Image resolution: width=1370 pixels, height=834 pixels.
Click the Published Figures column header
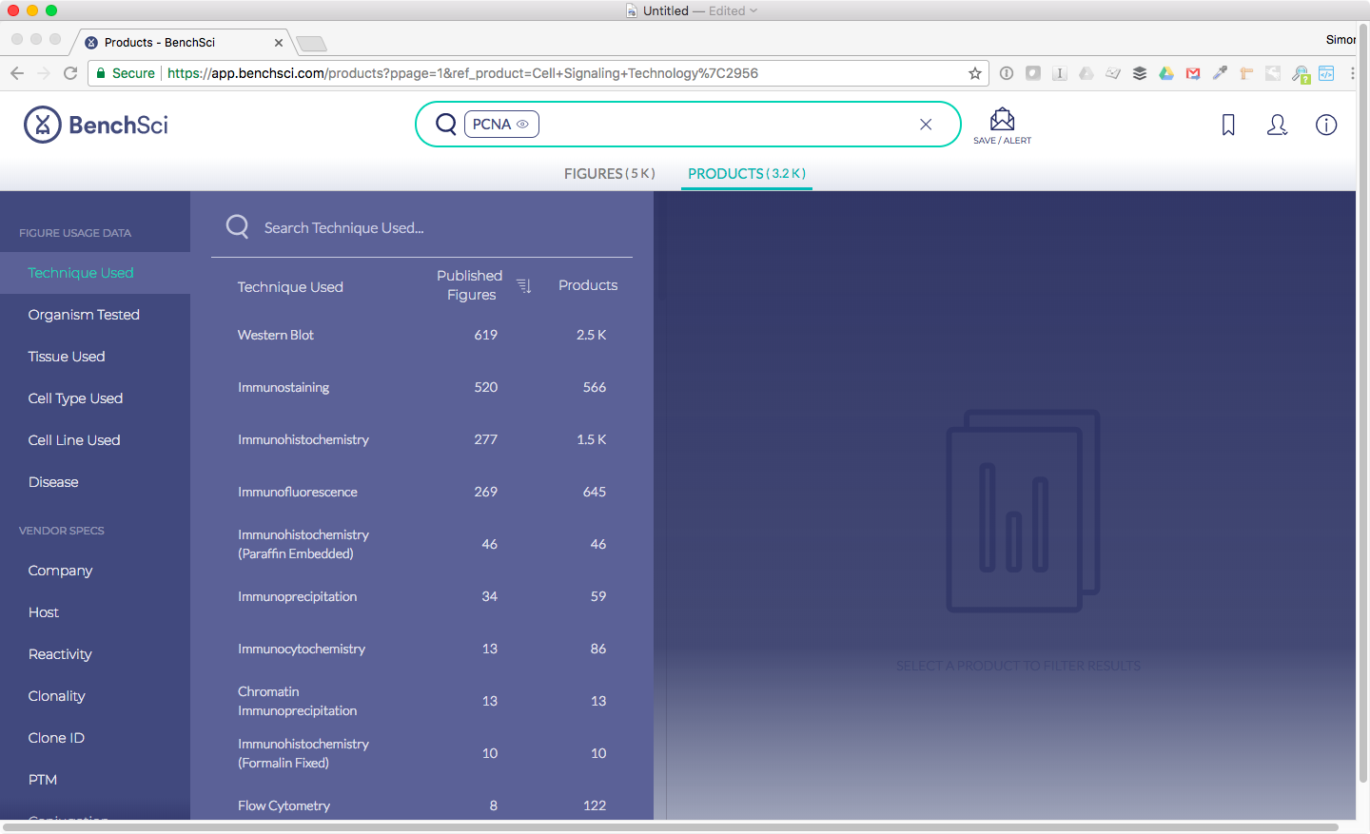(470, 285)
